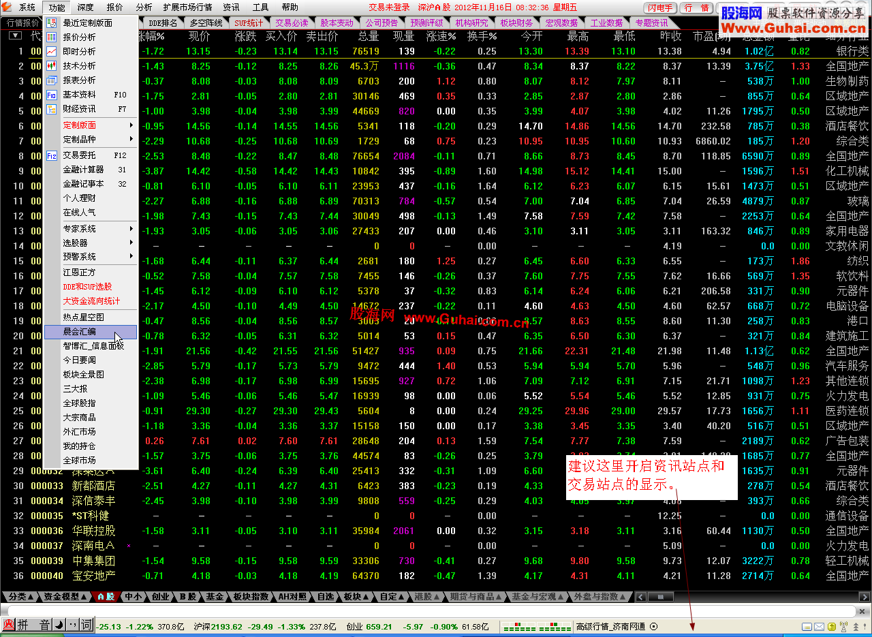Click the red IME logo icon
Screen dimensions: 872x637
8,625
